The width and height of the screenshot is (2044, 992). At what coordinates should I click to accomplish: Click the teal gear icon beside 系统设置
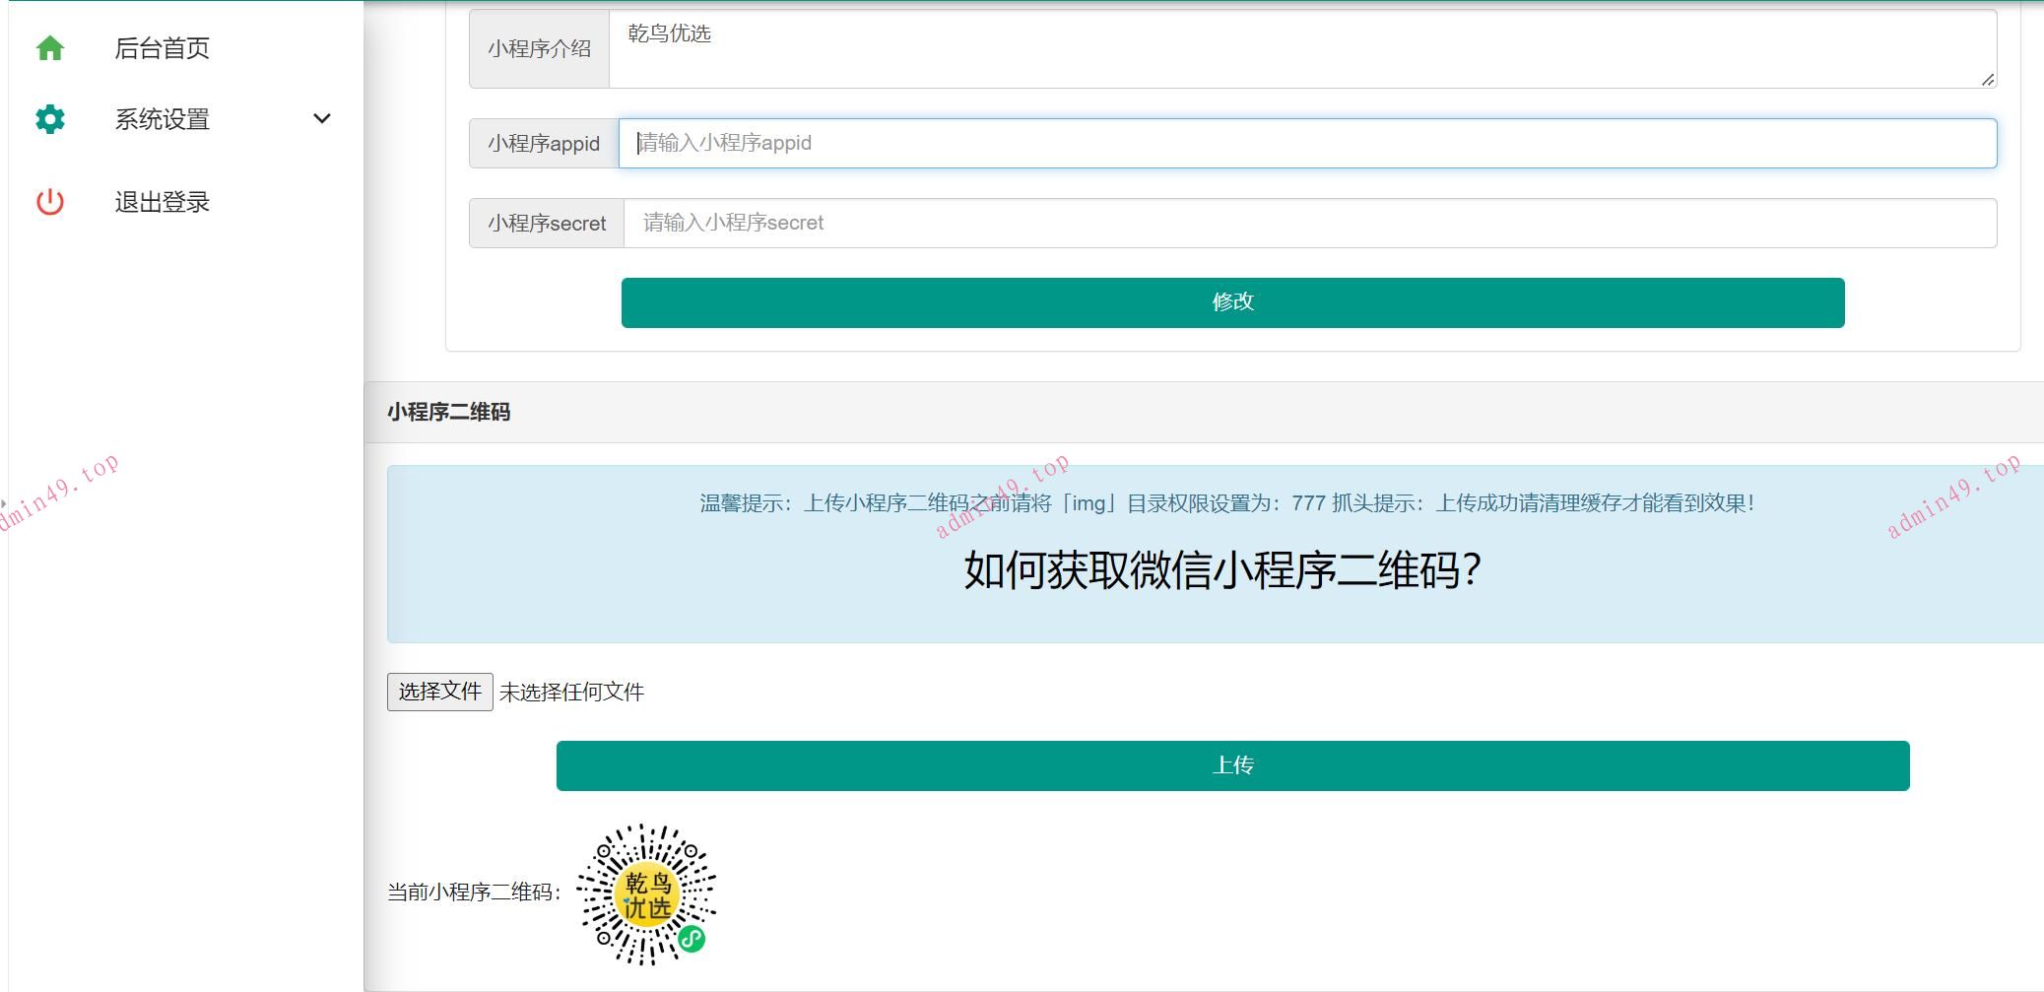click(x=49, y=119)
